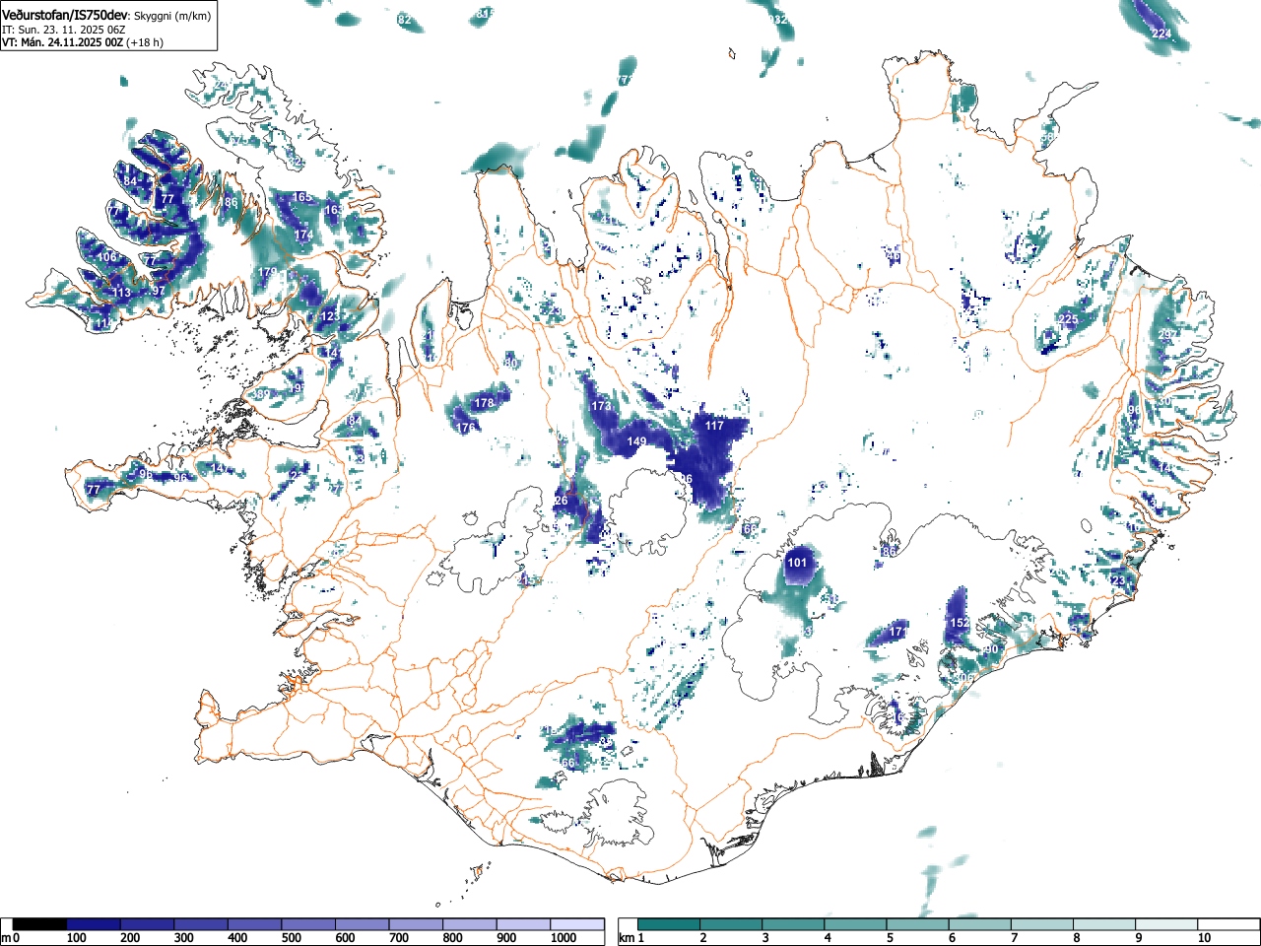The height and width of the screenshot is (946, 1261).
Task: Click the '178' visibility value on the map
Action: coord(484,403)
